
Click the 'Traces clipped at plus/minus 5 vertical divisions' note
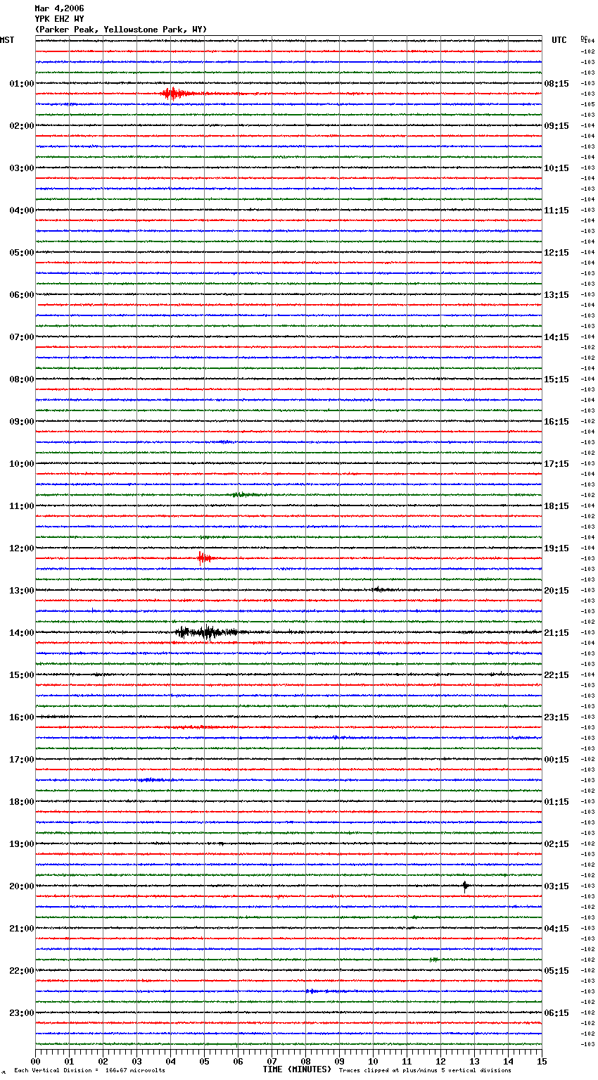[x=425, y=1071]
